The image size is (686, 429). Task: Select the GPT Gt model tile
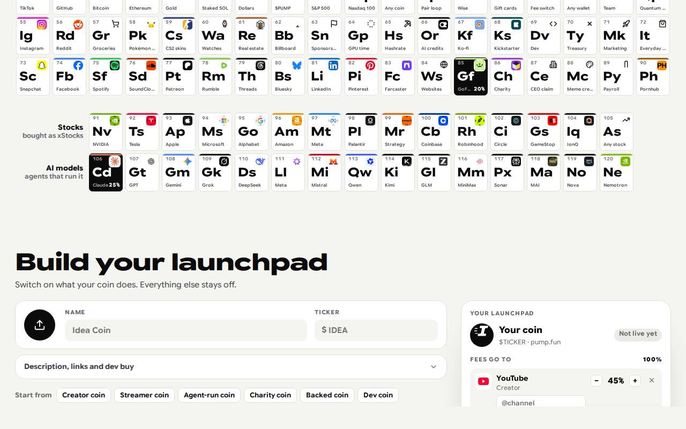tap(142, 173)
